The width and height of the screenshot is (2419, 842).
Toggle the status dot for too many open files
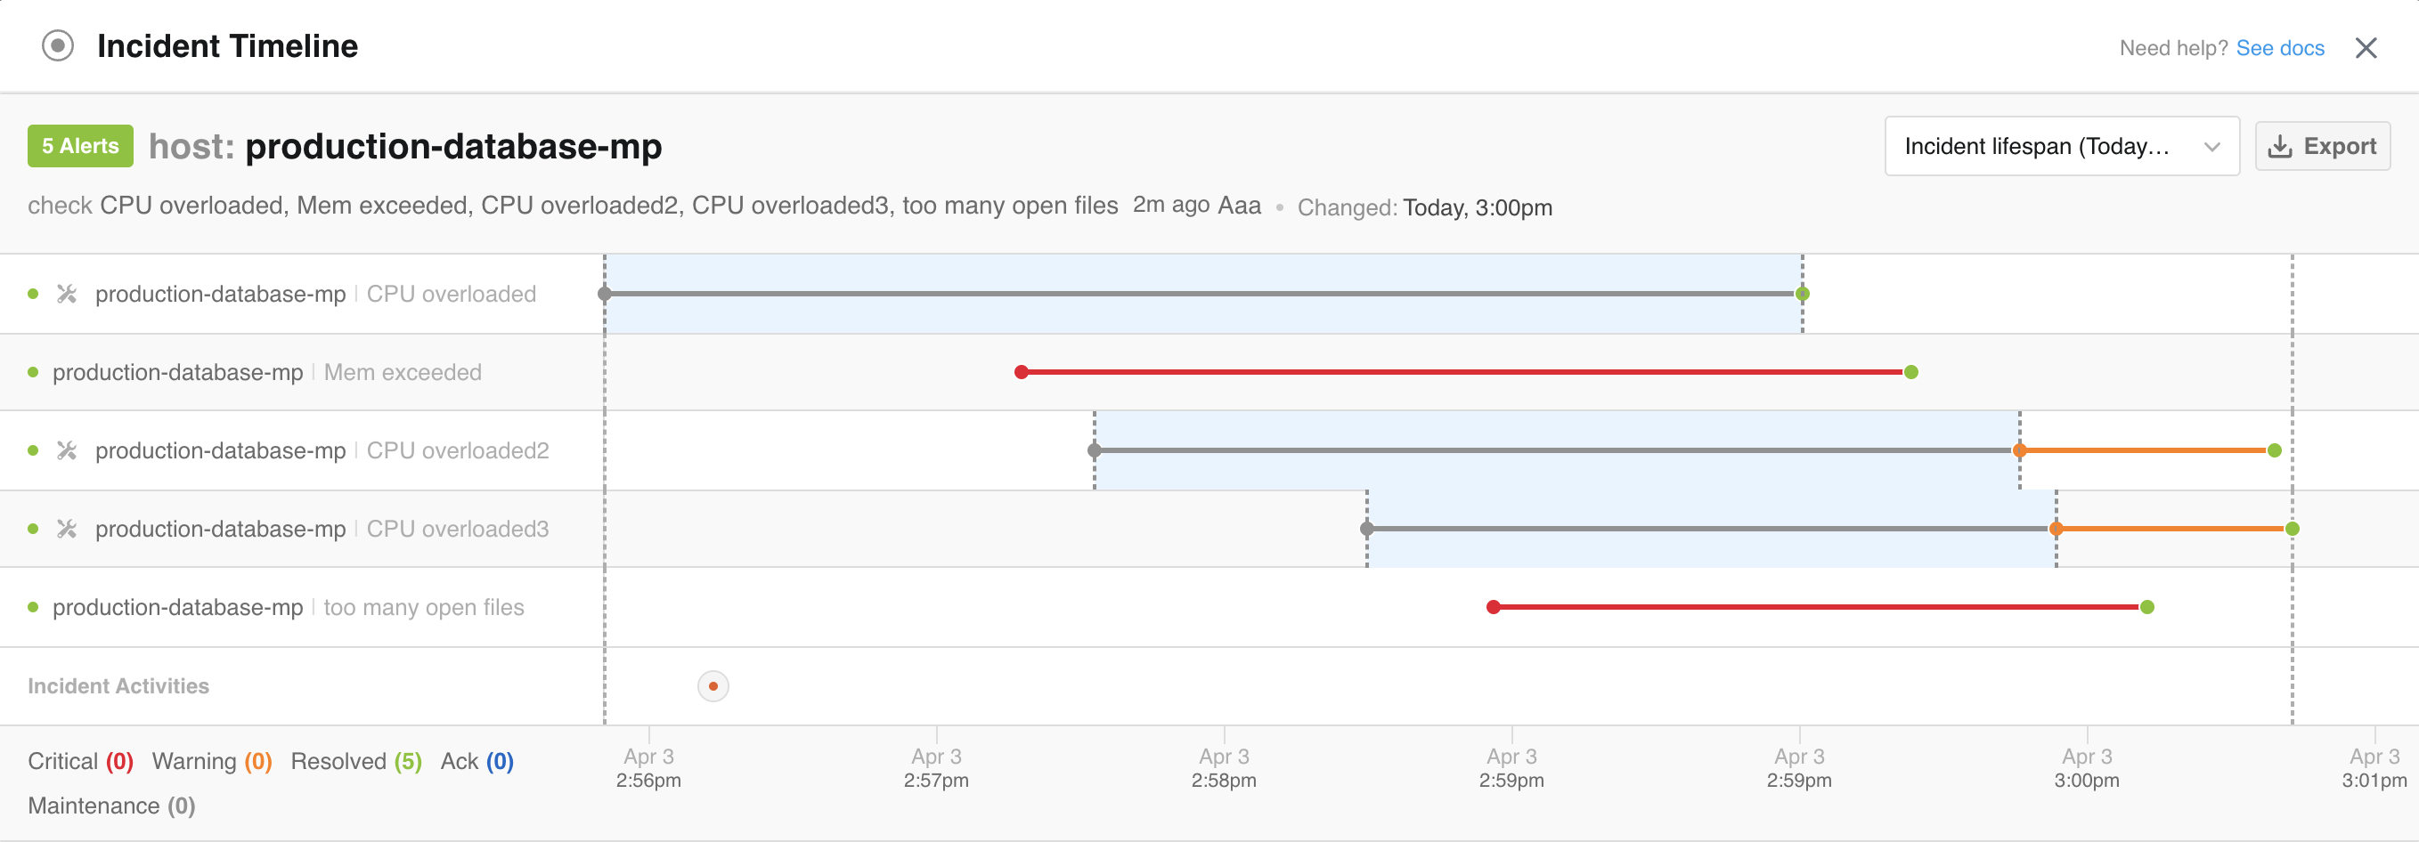34,606
